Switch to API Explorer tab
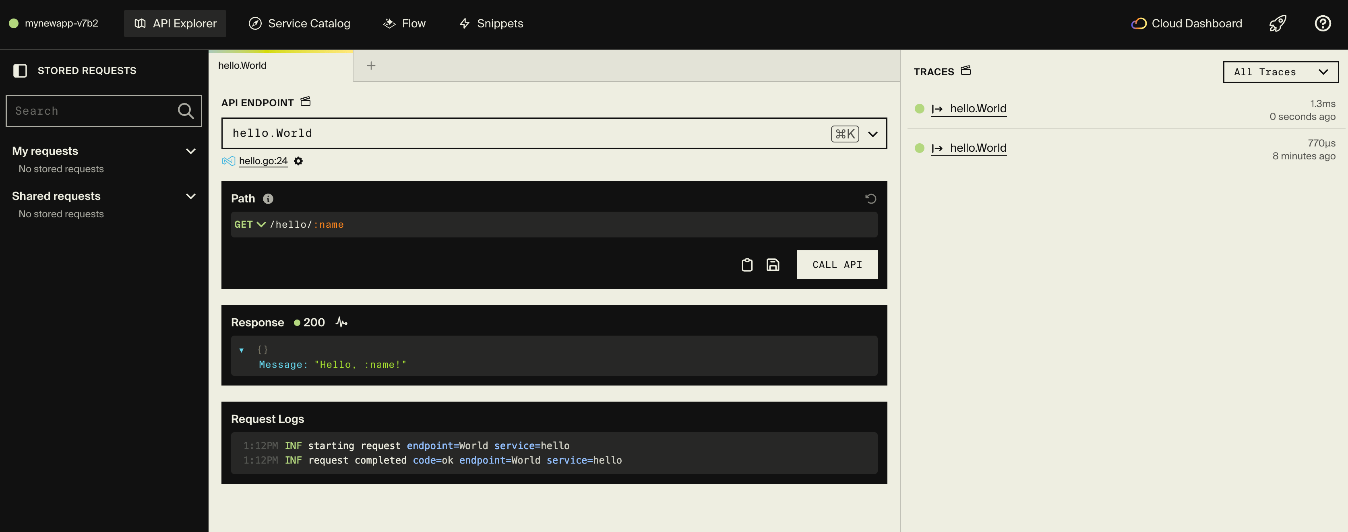The image size is (1348, 532). 175,23
